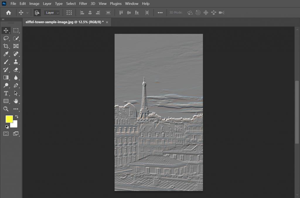Enter Quick Mask mode
This screenshot has width=300, height=198.
click(6, 134)
